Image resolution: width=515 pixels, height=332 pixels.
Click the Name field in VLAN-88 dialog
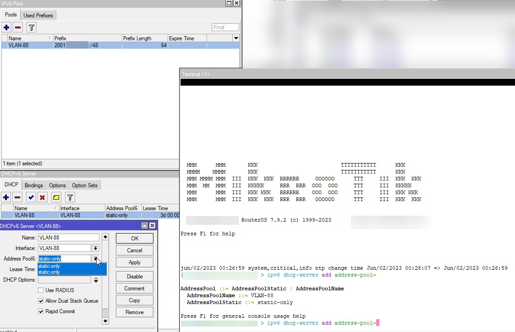coord(69,238)
